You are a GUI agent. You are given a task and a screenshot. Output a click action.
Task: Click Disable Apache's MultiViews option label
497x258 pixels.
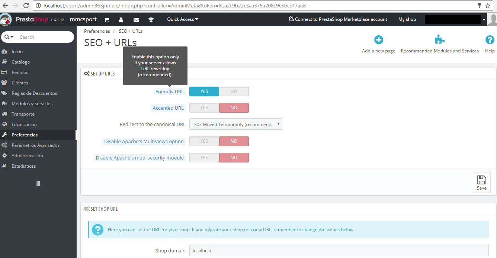[x=144, y=142]
